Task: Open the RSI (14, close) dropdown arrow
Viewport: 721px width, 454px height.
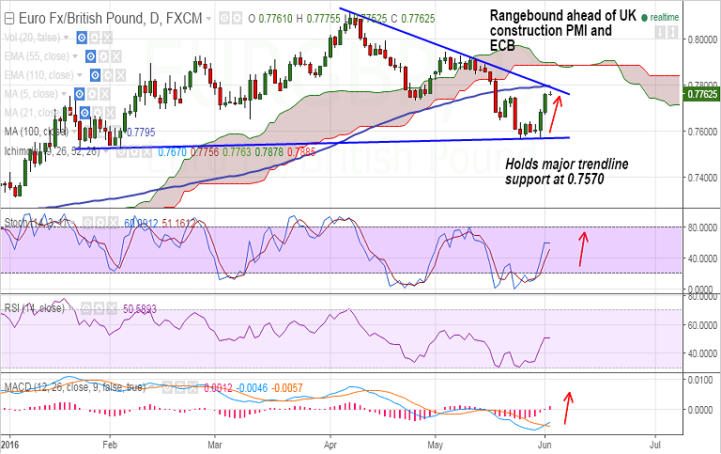Action: 71,308
